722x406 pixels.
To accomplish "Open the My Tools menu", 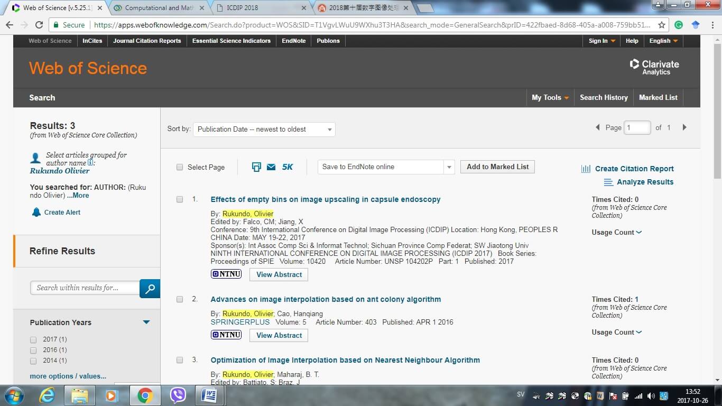I will [x=550, y=98].
